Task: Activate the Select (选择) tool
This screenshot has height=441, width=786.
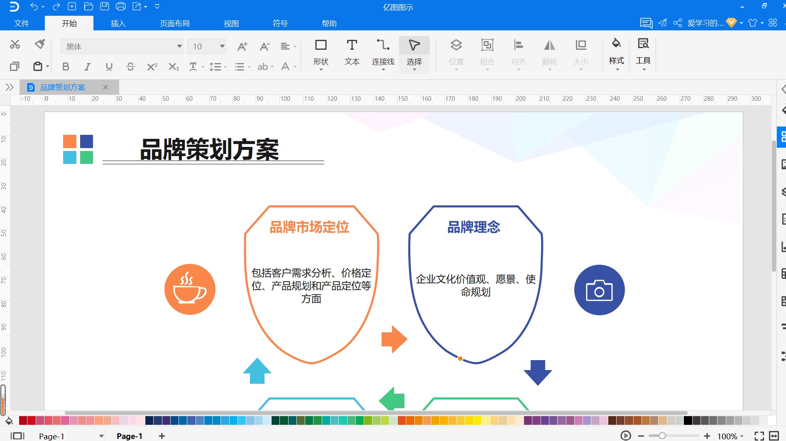Action: (x=414, y=55)
